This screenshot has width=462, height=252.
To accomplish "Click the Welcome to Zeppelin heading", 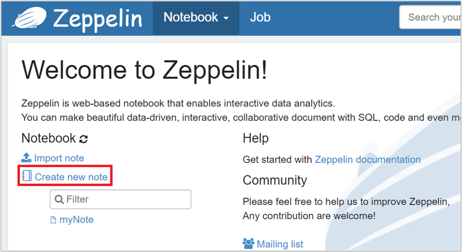I will coord(145,70).
